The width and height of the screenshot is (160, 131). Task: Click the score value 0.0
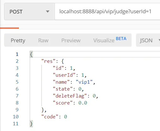point(83,103)
